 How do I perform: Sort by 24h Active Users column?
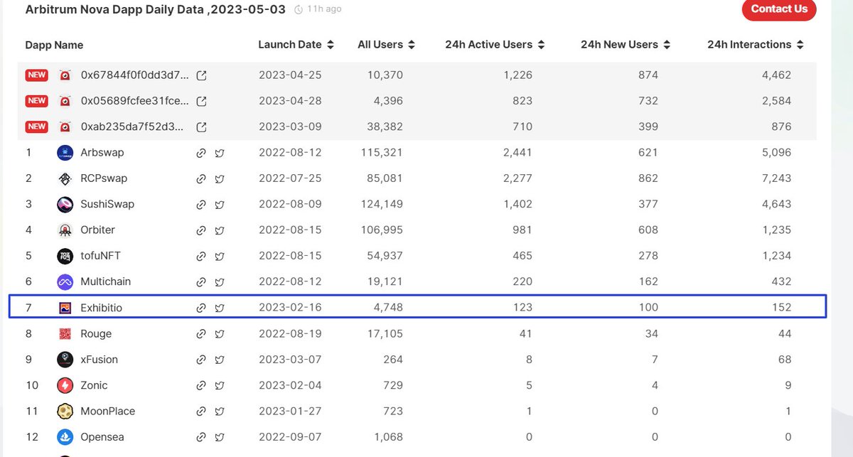coord(542,45)
